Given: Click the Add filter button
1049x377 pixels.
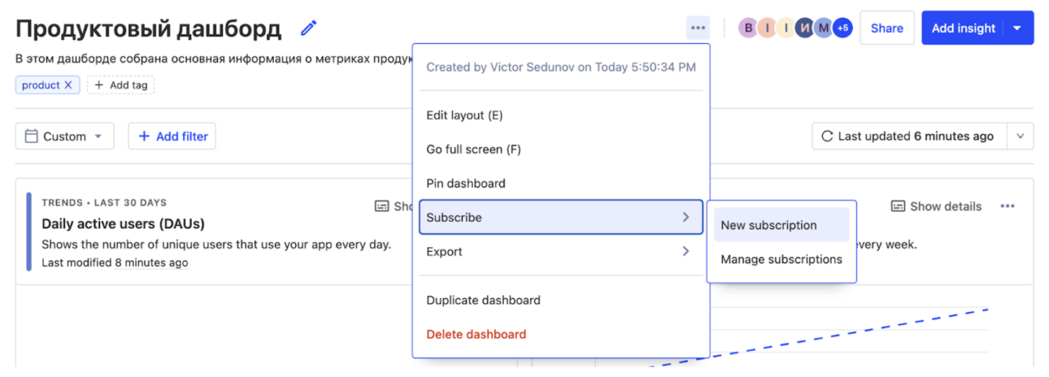Looking at the screenshot, I should 173,137.
